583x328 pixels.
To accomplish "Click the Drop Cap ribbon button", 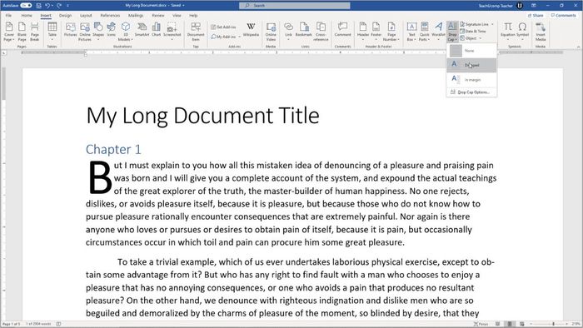I will (x=452, y=31).
